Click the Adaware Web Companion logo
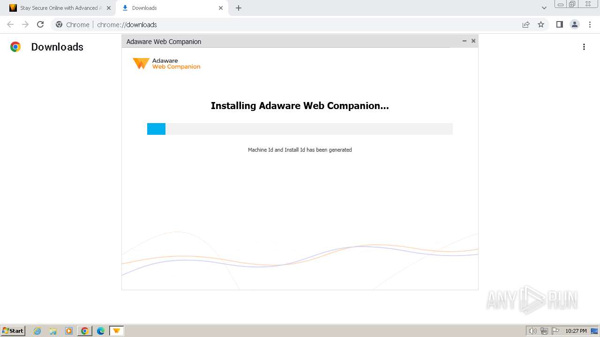The image size is (600, 337). coord(166,64)
